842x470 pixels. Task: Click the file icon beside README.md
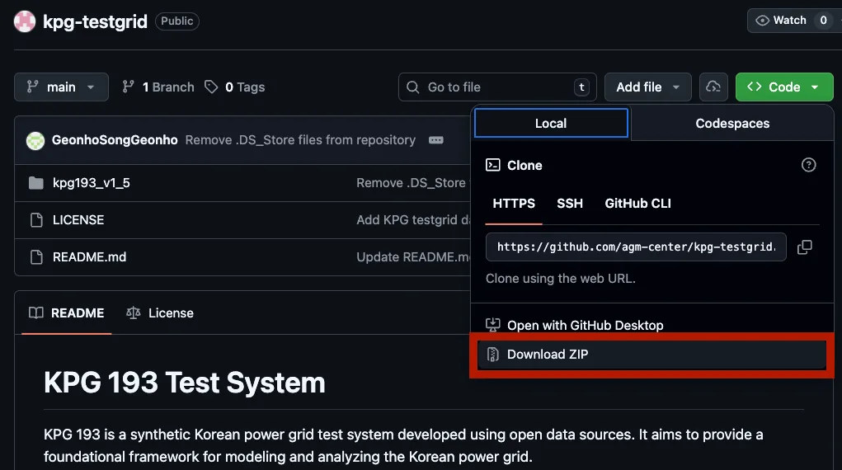point(36,256)
